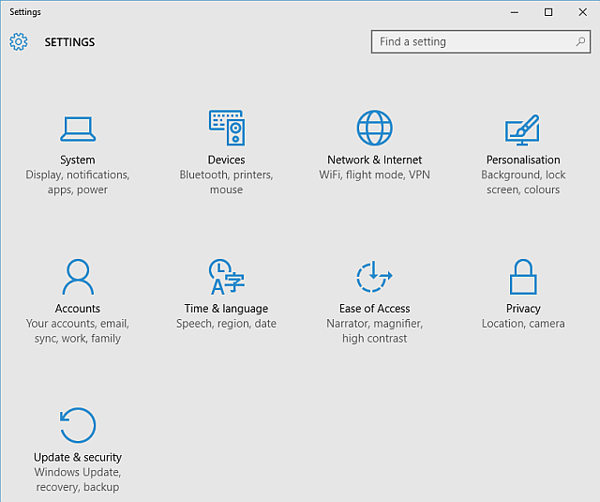Open System settings via the laptop icon
The image size is (600, 502).
point(78,128)
